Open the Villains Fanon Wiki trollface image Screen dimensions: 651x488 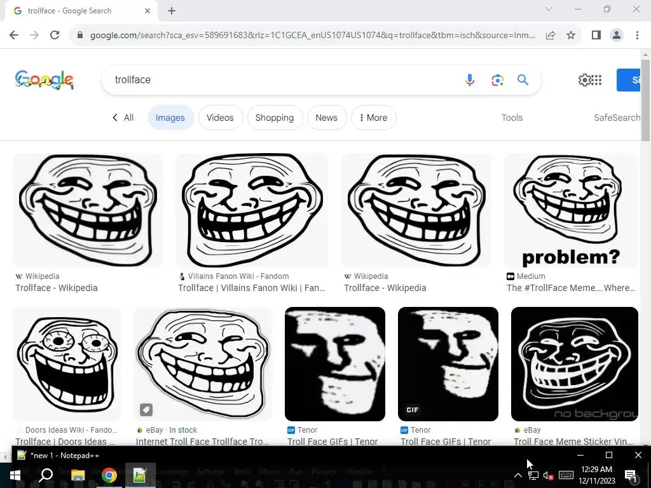(x=252, y=210)
